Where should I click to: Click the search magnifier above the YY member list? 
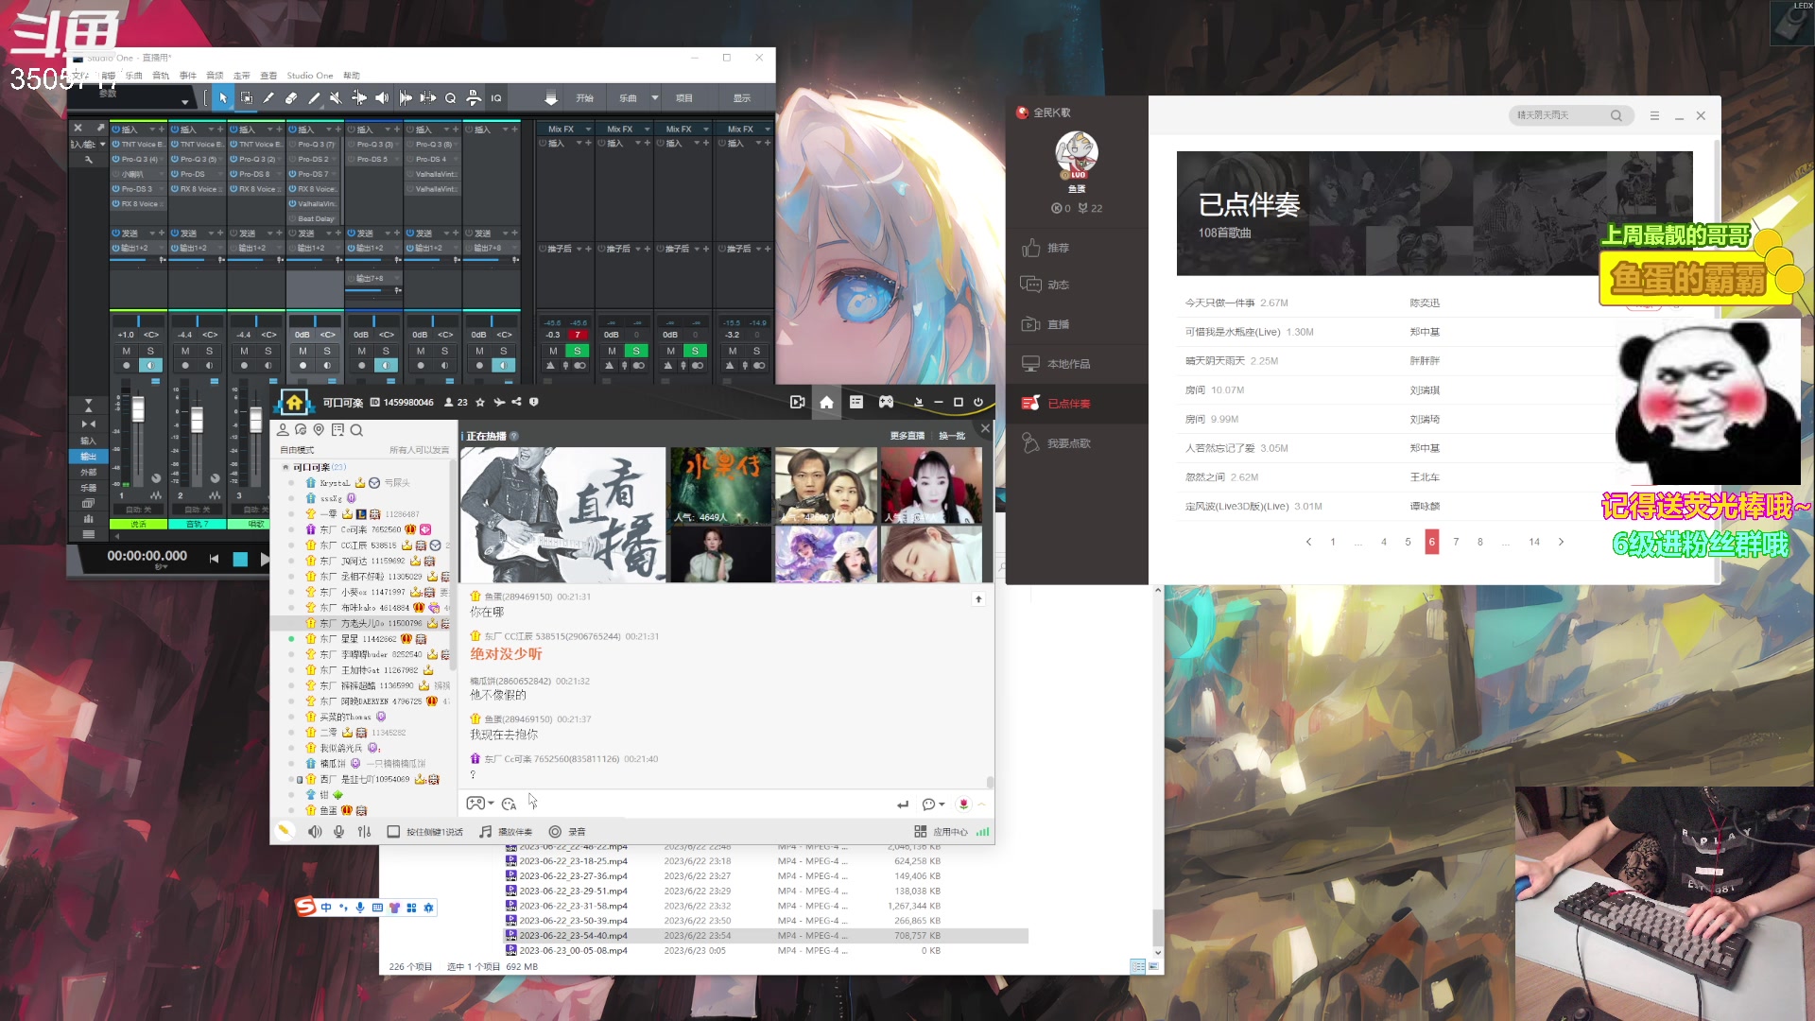tap(356, 430)
